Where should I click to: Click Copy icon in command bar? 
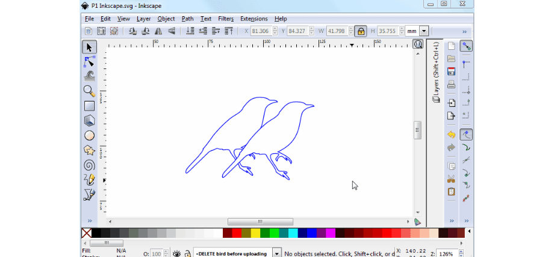(x=451, y=166)
